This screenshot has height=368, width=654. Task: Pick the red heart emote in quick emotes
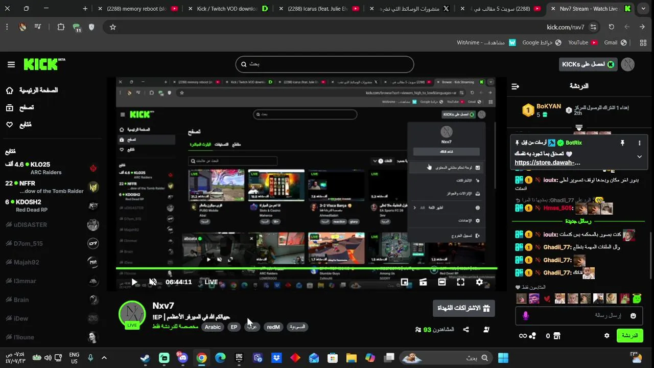click(547, 298)
